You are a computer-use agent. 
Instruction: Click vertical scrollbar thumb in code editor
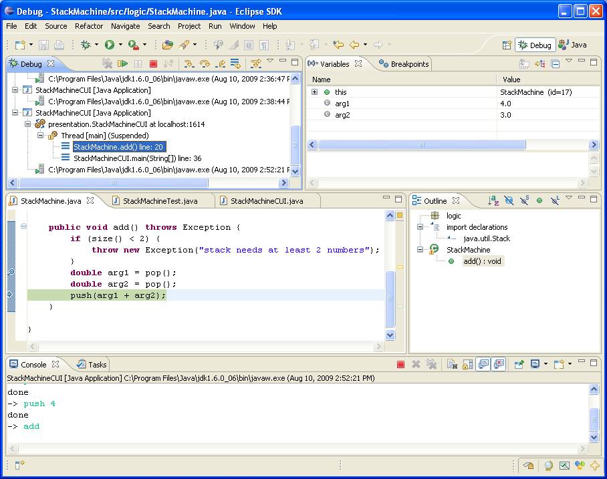tap(390, 299)
